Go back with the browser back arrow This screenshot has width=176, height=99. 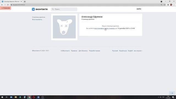pyautogui.click(x=2, y=5)
